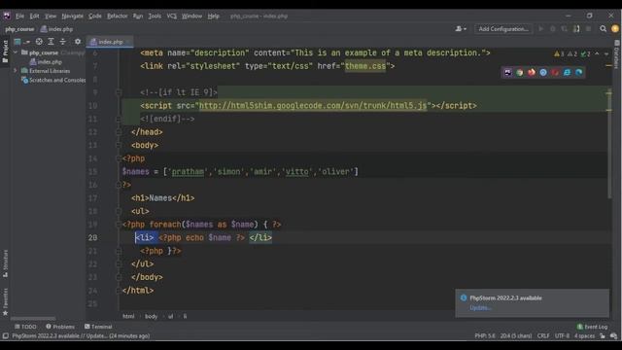Open in PhpStorm built-in preview icon

(x=507, y=72)
